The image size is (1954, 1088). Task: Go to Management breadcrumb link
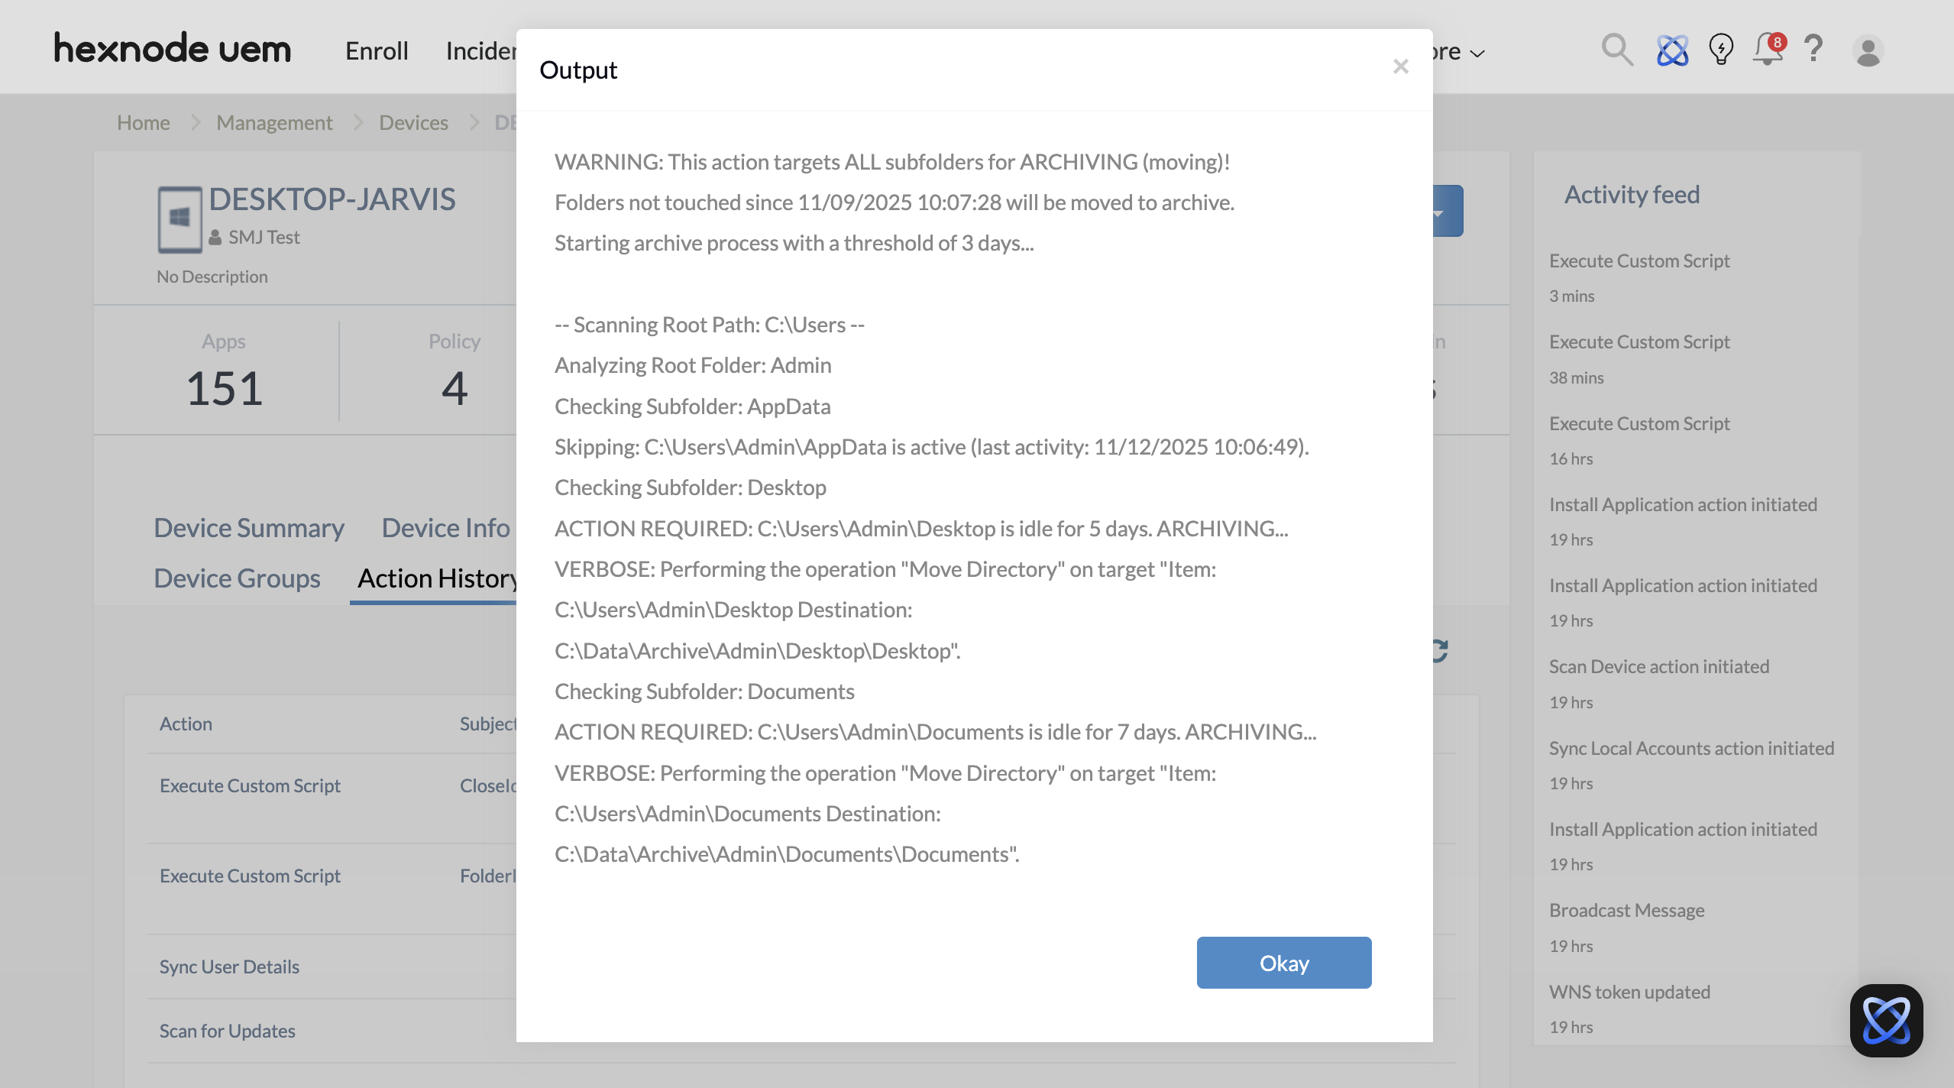pos(274,122)
